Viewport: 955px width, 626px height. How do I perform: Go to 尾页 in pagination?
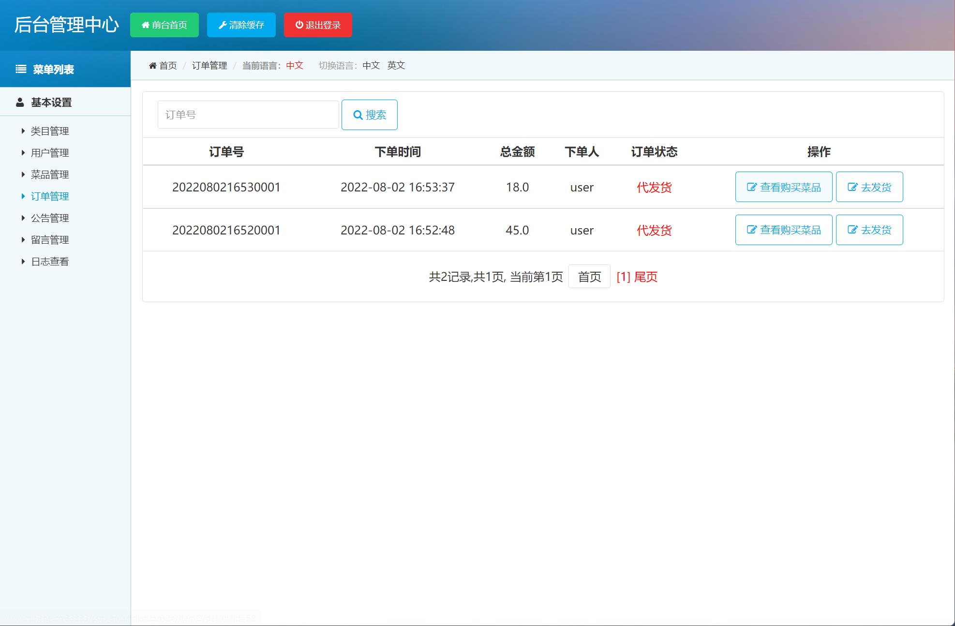[x=645, y=277]
